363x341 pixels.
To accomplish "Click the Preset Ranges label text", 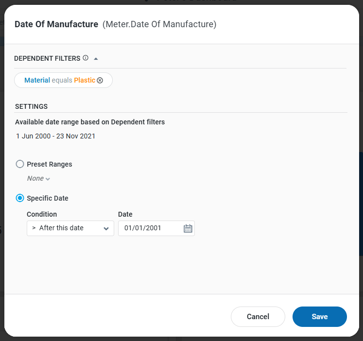I will 50,164.
